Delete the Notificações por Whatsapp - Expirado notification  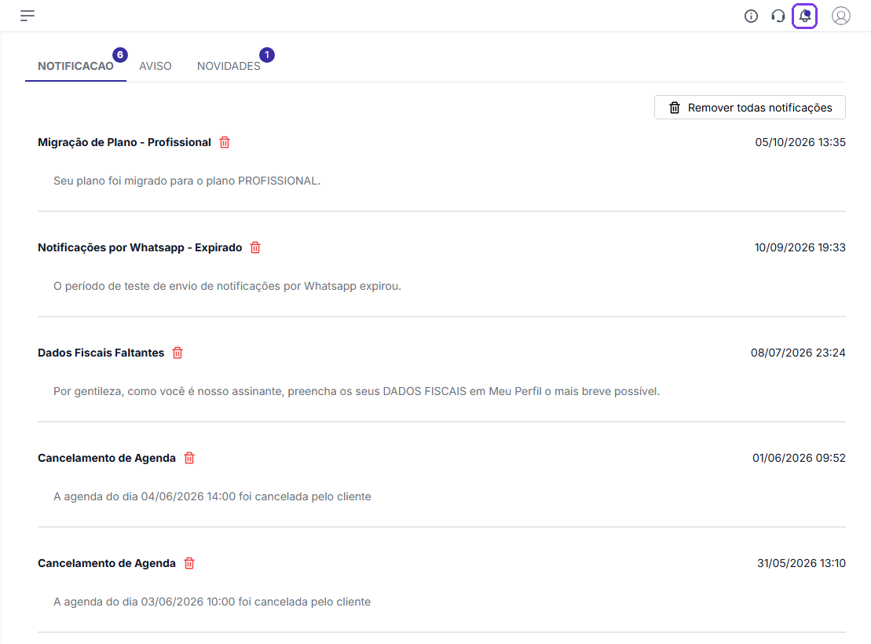pyautogui.click(x=255, y=247)
